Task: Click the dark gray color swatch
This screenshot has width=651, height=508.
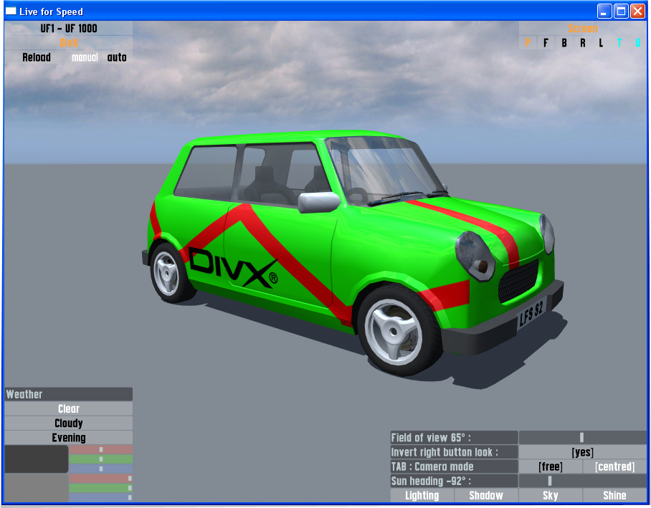Action: coord(37,459)
